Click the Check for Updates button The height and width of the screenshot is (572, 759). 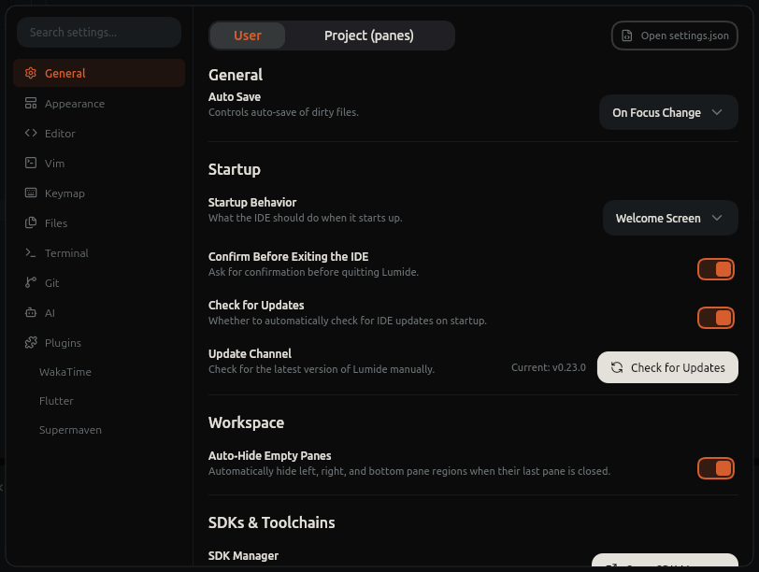pos(667,367)
